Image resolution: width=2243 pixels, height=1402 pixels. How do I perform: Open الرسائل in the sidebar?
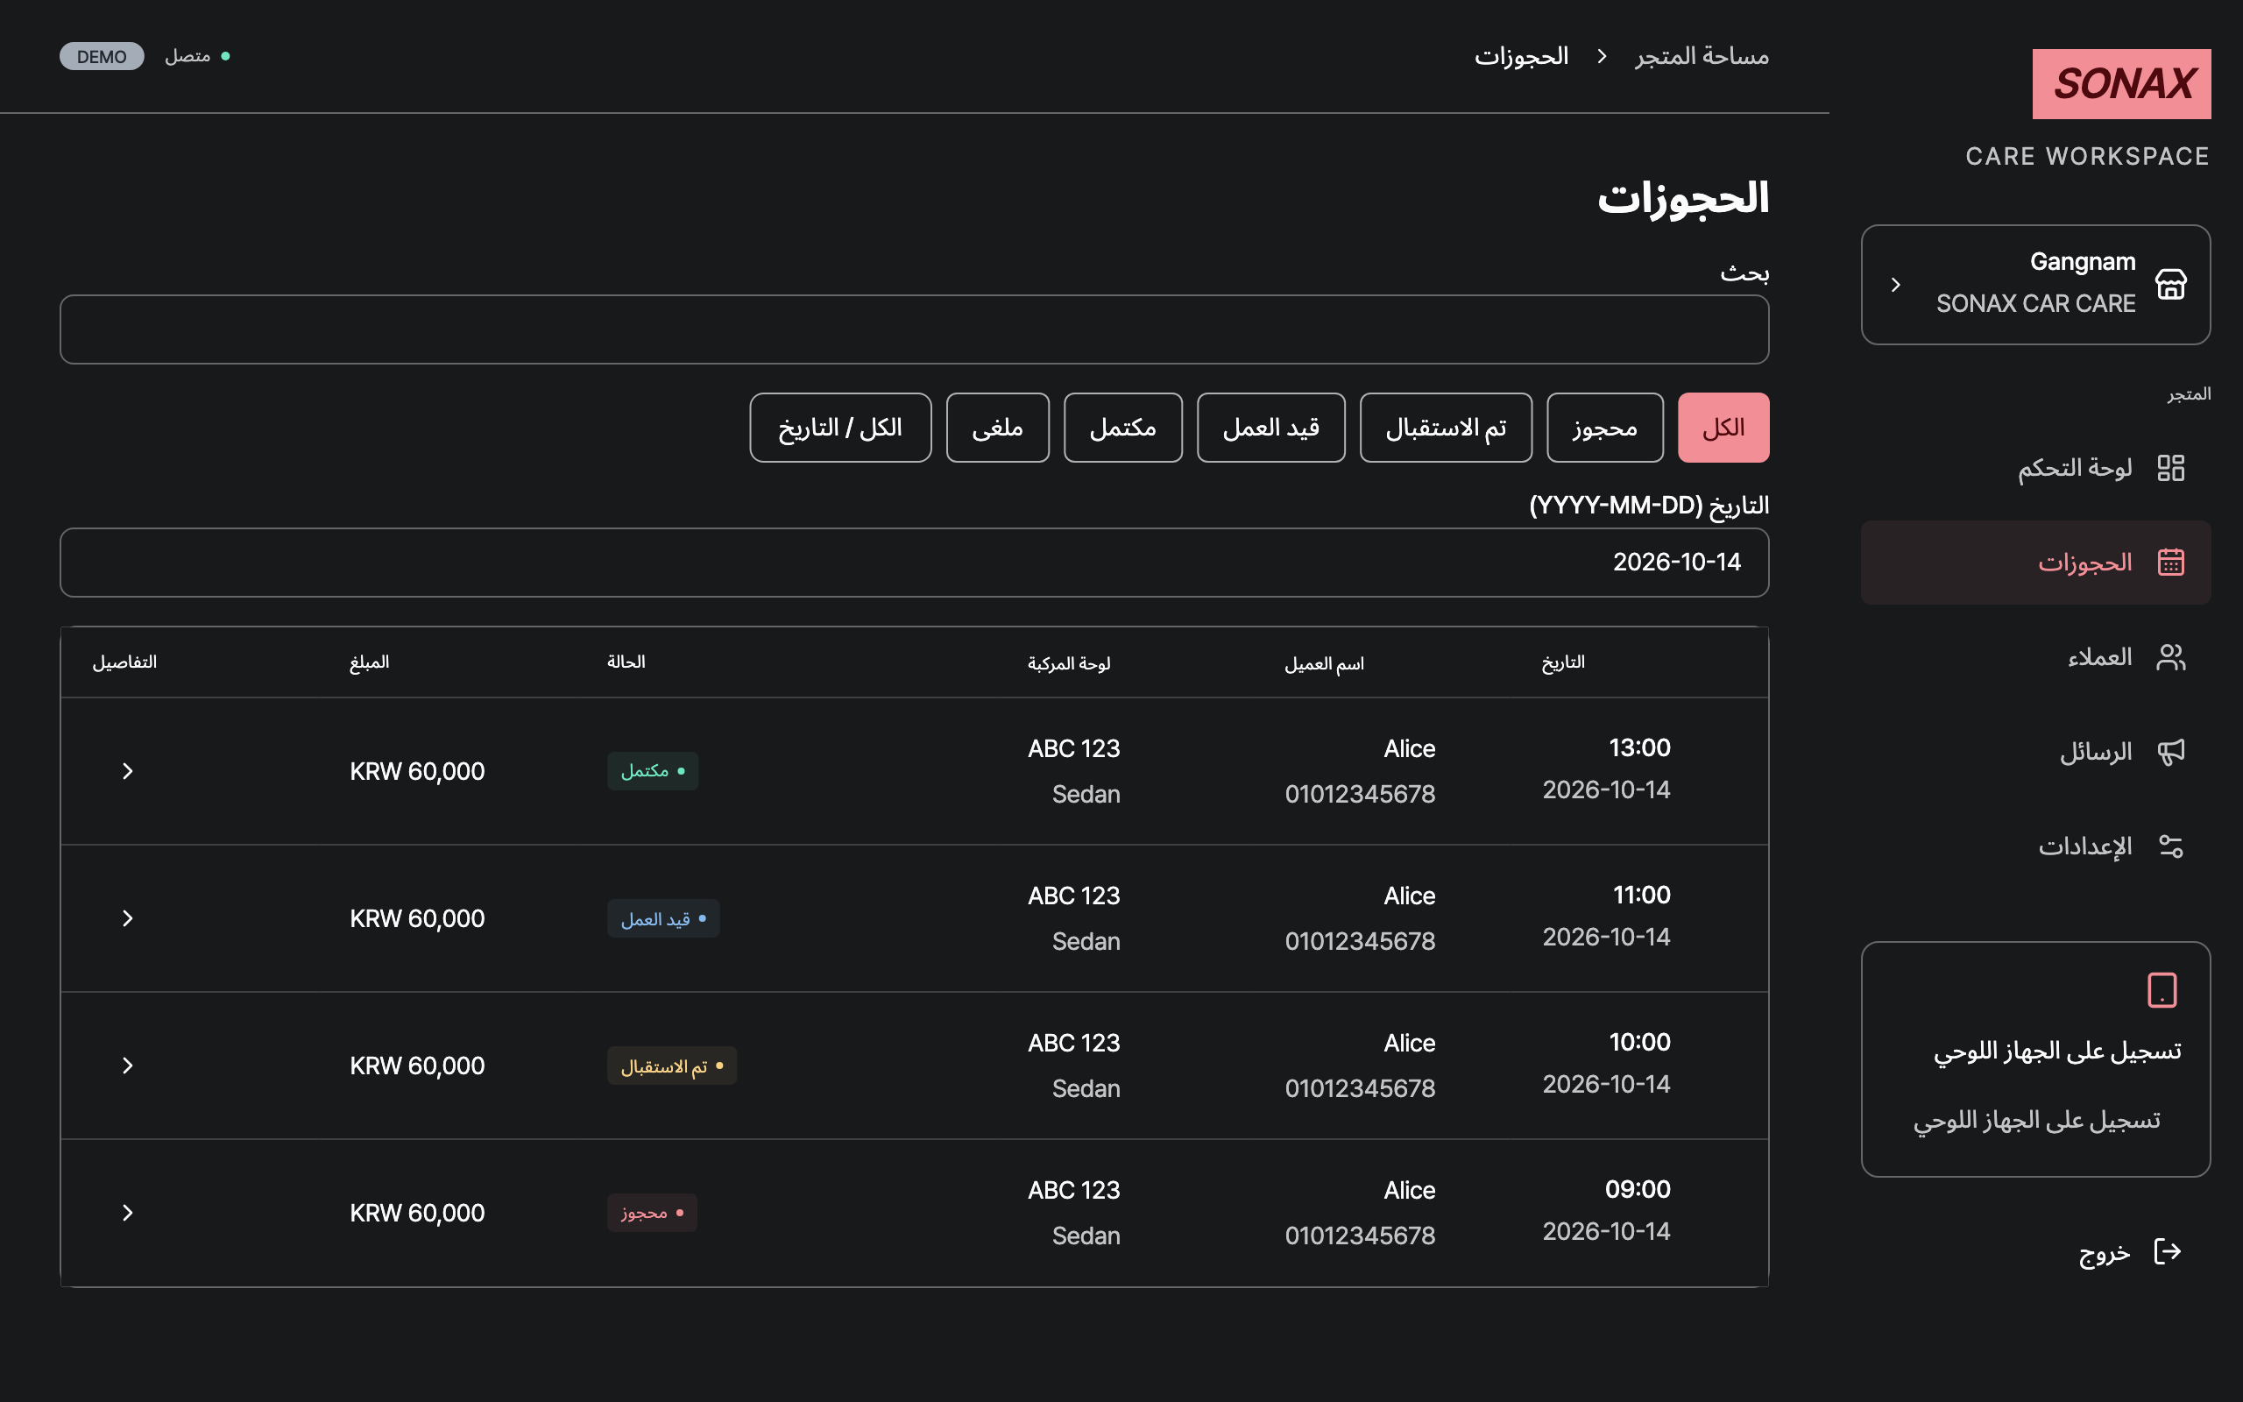2035,752
